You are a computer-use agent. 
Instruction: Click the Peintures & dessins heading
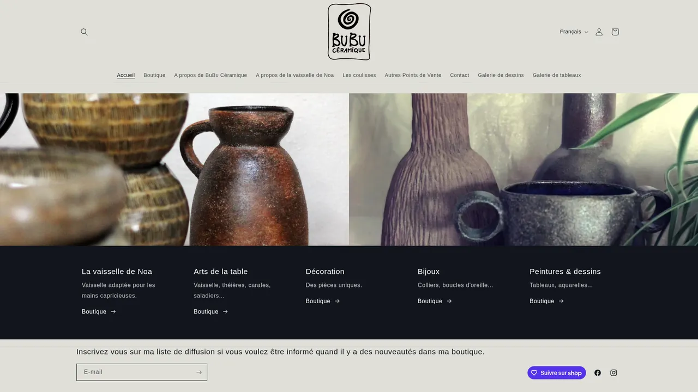565,271
